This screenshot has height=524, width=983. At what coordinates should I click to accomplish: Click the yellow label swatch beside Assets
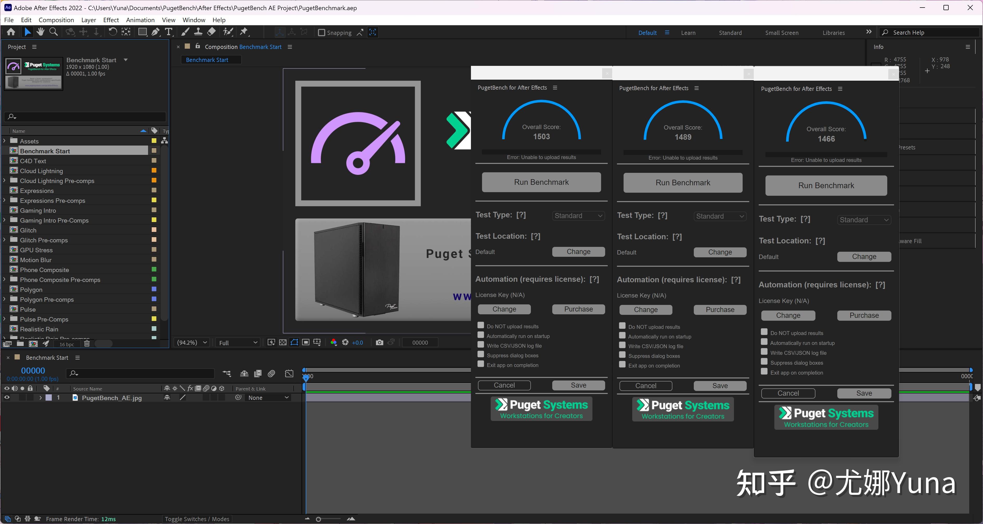(x=154, y=141)
